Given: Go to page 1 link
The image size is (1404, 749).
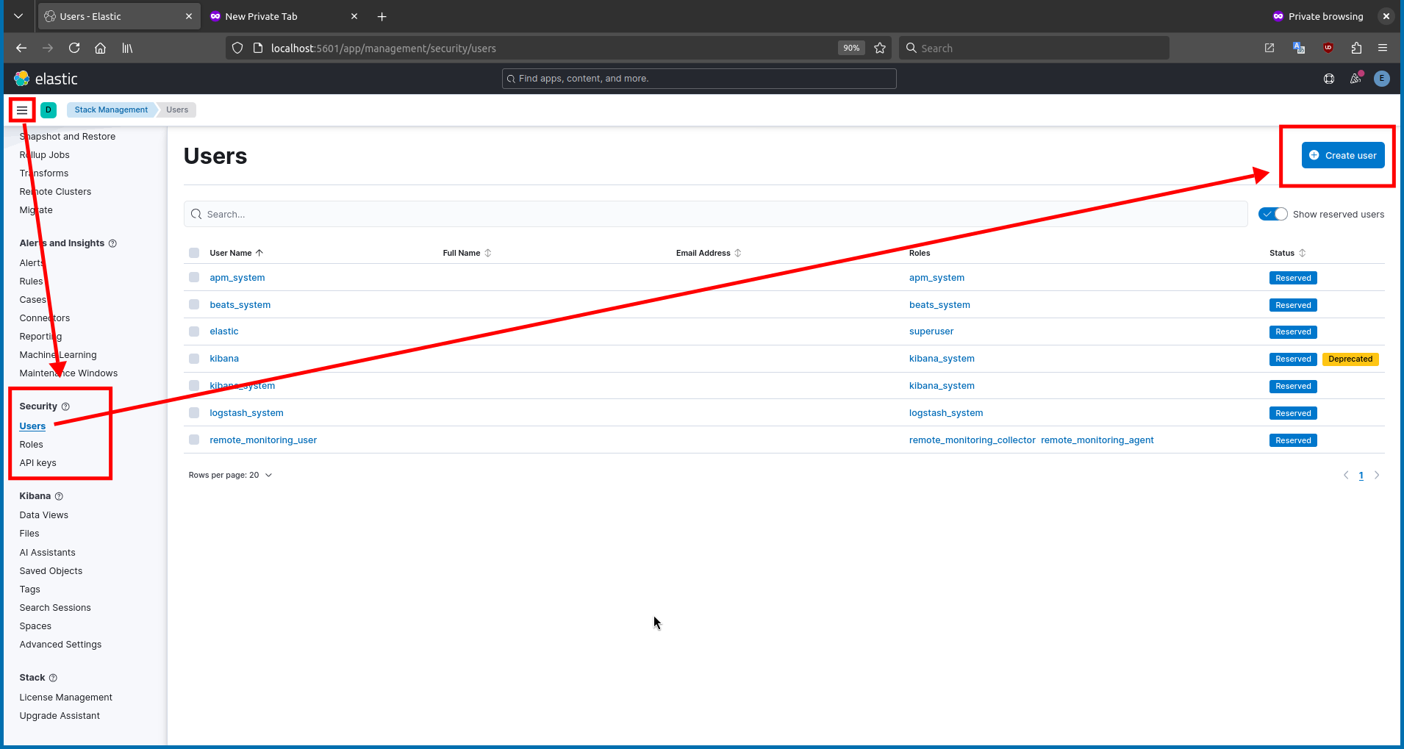Looking at the screenshot, I should [x=1361, y=476].
